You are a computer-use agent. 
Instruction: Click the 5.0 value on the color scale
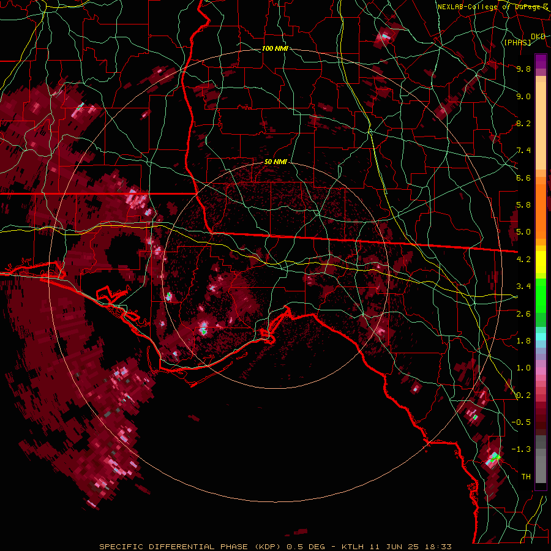tap(523, 232)
